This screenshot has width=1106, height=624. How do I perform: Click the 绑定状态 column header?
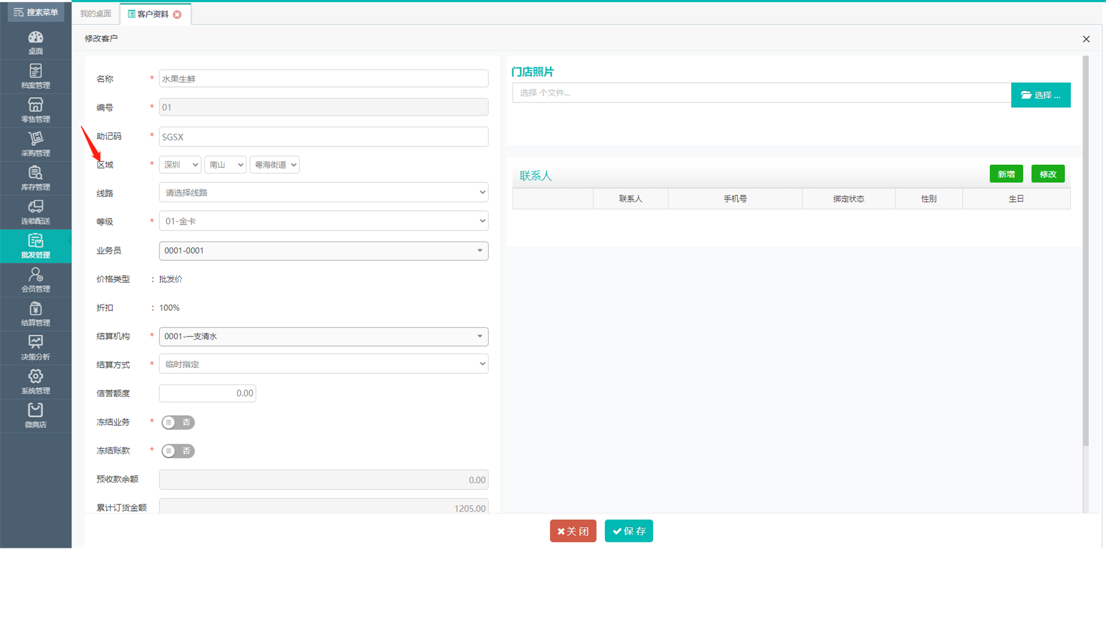coord(849,199)
